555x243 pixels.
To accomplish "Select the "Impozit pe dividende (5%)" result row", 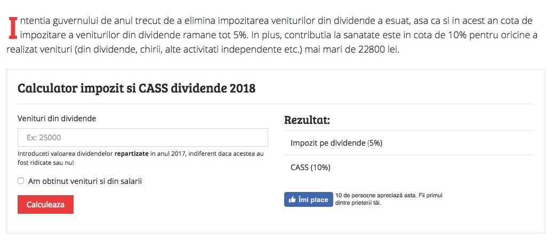I will (x=409, y=143).
